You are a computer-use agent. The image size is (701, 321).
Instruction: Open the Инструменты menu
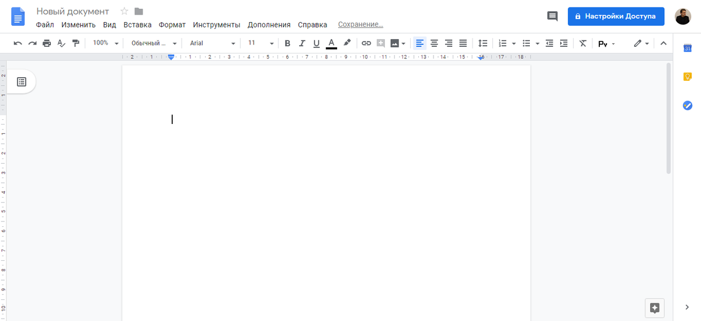click(217, 25)
